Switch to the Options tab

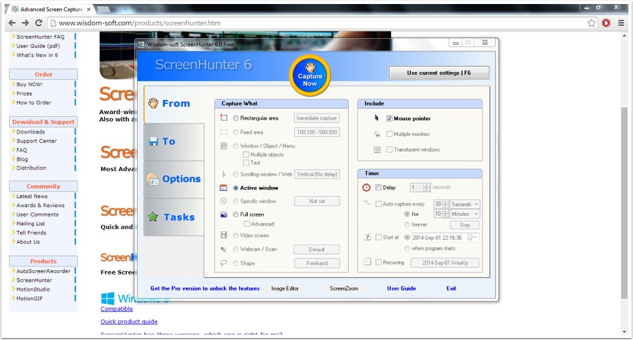pyautogui.click(x=174, y=179)
